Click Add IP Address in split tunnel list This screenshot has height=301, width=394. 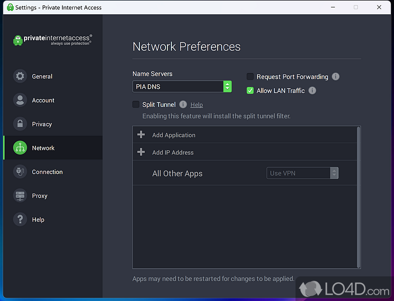coord(245,152)
